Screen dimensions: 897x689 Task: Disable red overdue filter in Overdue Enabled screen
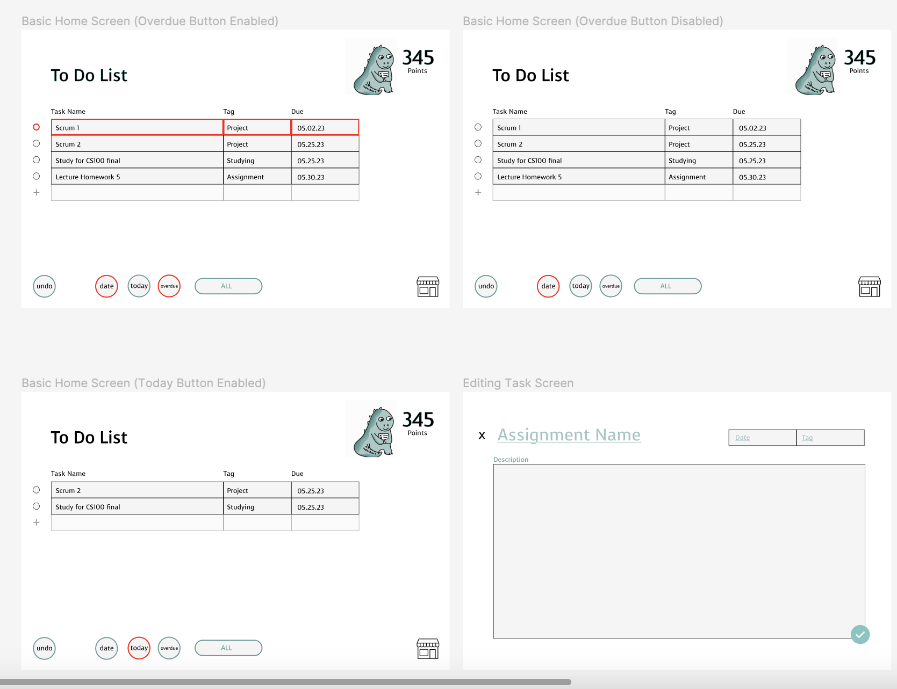169,286
